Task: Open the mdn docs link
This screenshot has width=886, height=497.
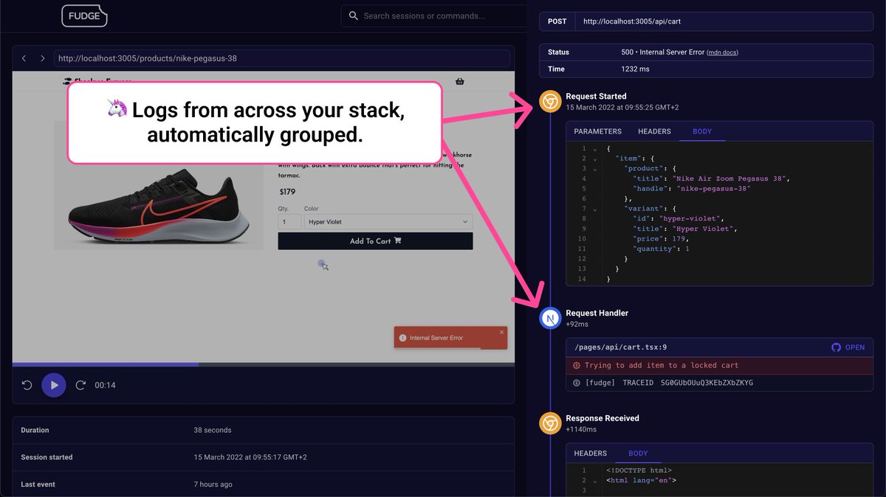Action: (x=722, y=52)
